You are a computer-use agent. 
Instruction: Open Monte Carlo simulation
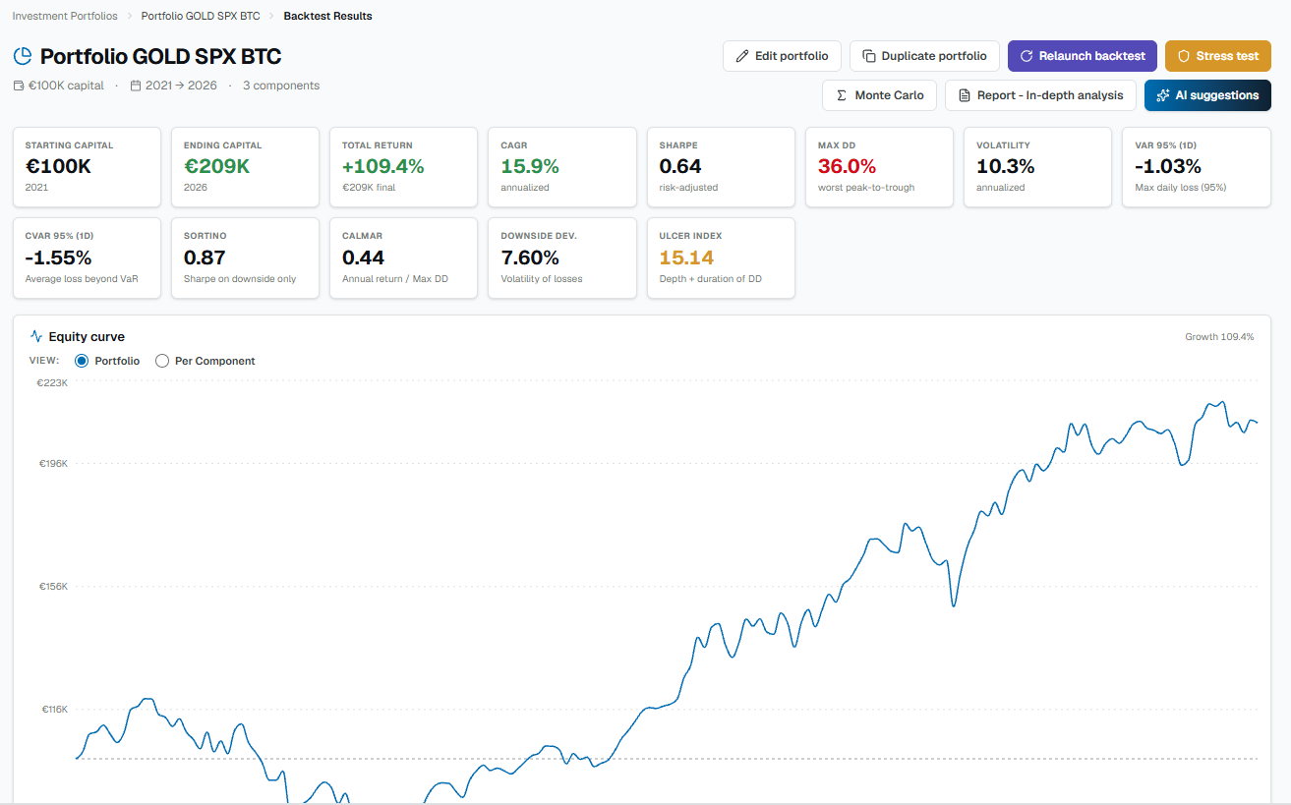(x=879, y=95)
